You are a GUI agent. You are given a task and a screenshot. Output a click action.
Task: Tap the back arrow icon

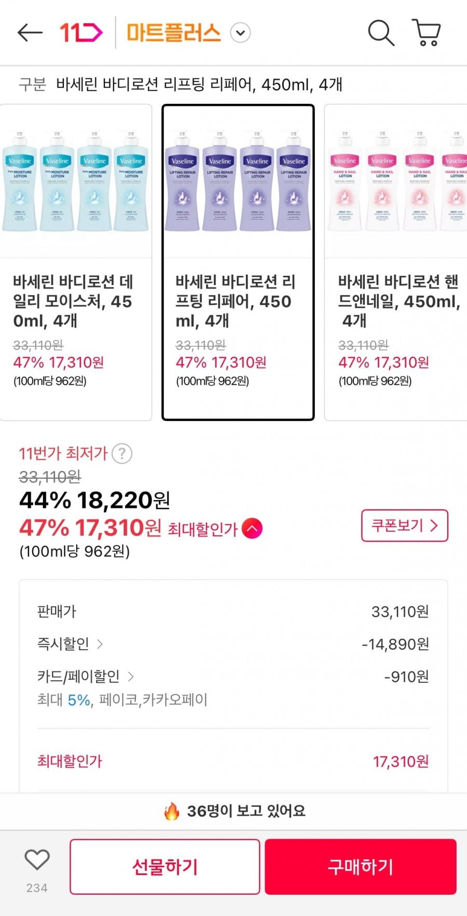(30, 33)
